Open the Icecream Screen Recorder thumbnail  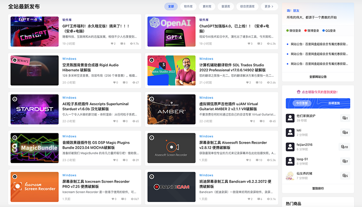(x=35, y=187)
